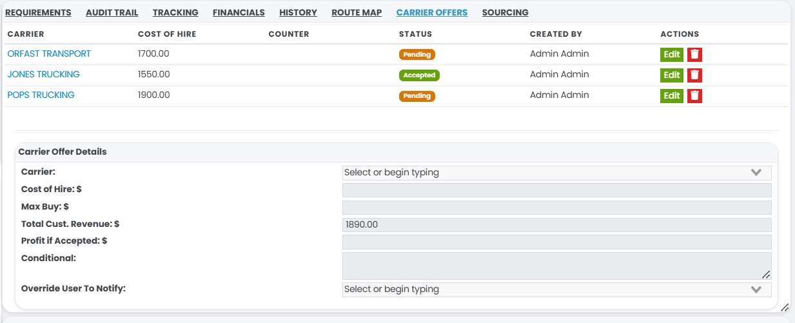
Task: Delete the ORFAST TRANSPORT offer via trash icon
Action: (694, 55)
